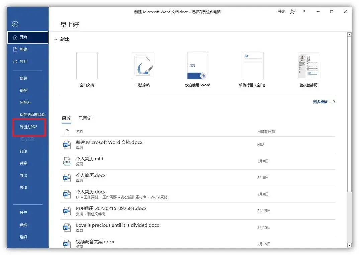Pick the 书法字帖 template
The image size is (359, 255).
pos(143,66)
